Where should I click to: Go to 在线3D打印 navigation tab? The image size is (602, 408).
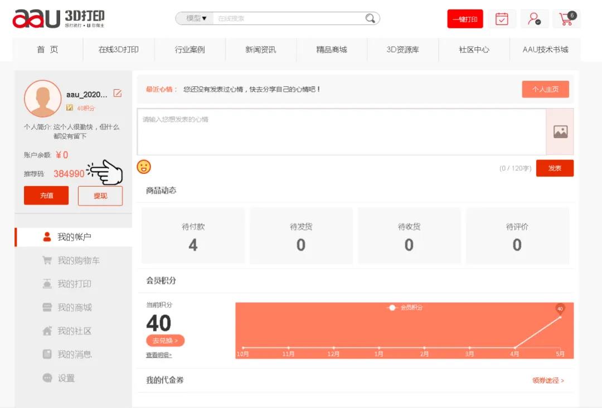pos(119,50)
